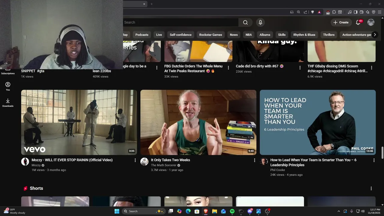Screen dimensions: 384x216
Task: Open the You page in the sidebar
Action: [8, 86]
